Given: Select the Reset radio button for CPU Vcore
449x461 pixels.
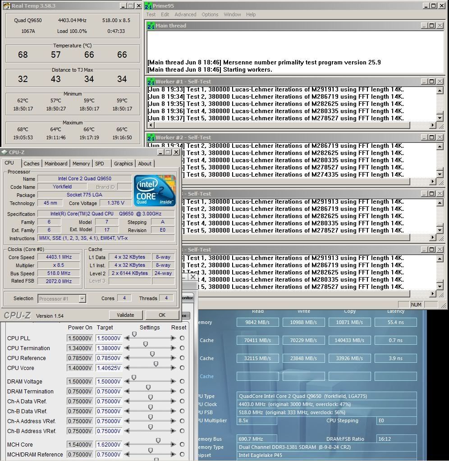Looking at the screenshot, I should click(x=182, y=368).
